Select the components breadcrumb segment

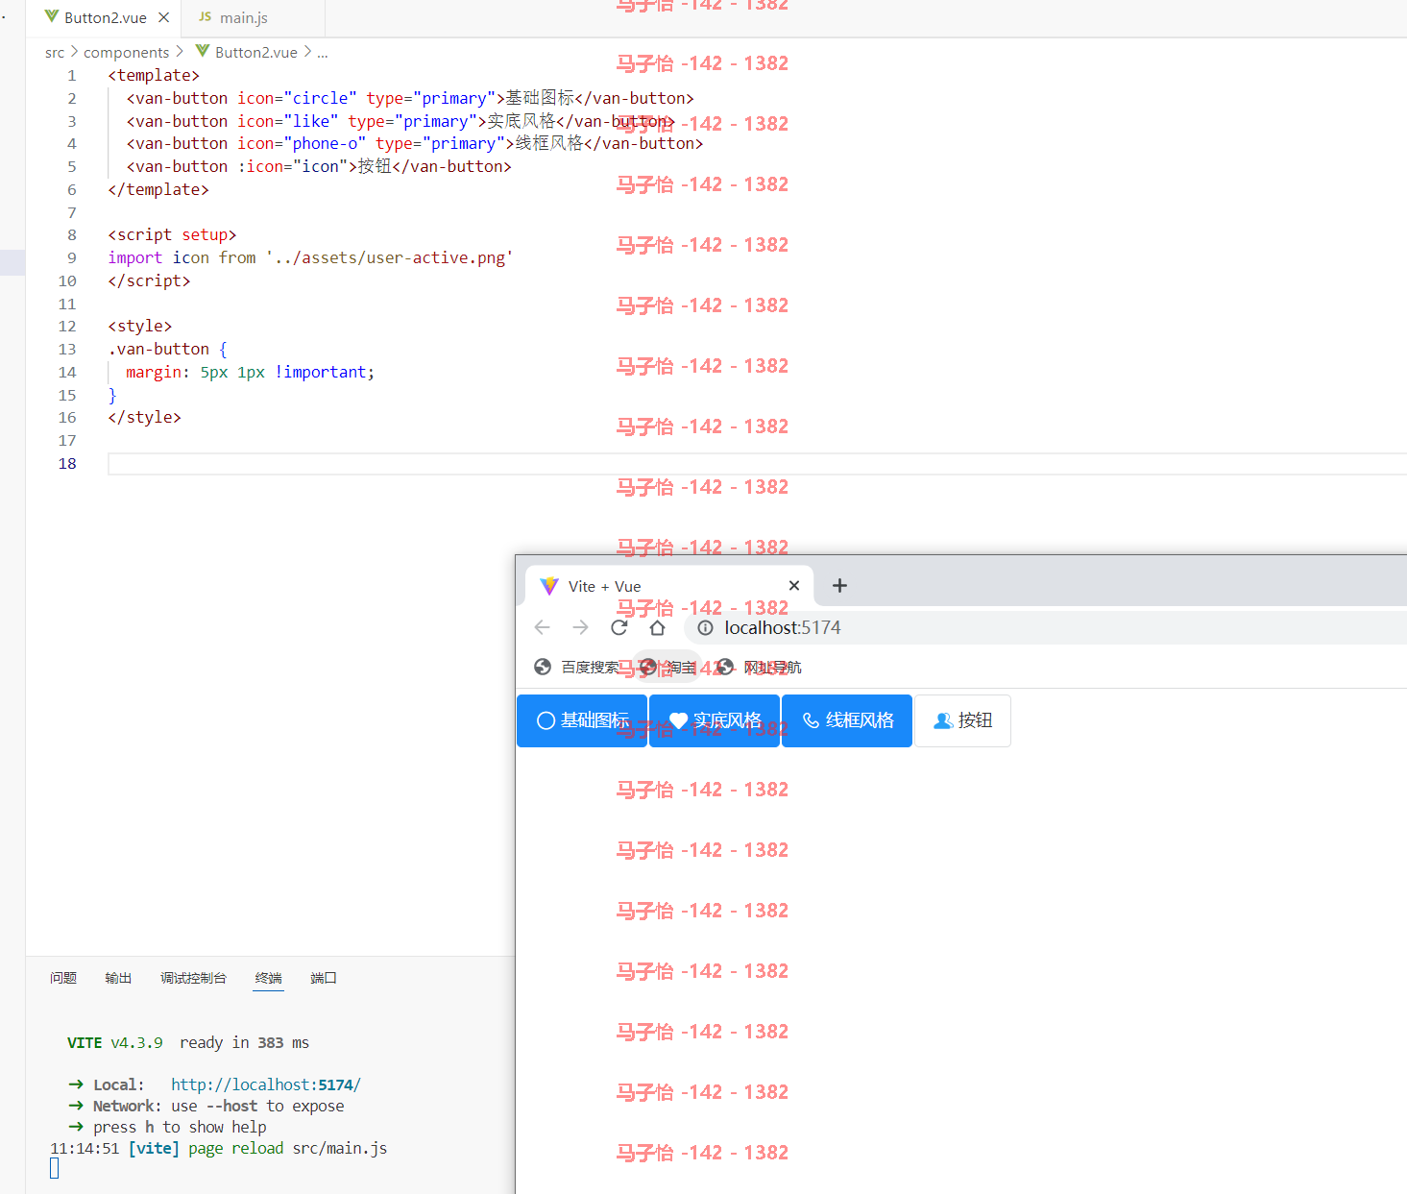126,53
